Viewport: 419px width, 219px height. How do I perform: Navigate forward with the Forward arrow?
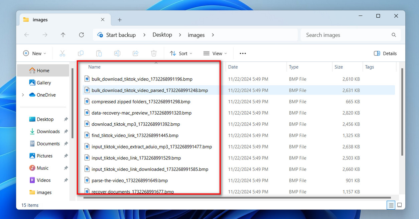tap(45, 35)
